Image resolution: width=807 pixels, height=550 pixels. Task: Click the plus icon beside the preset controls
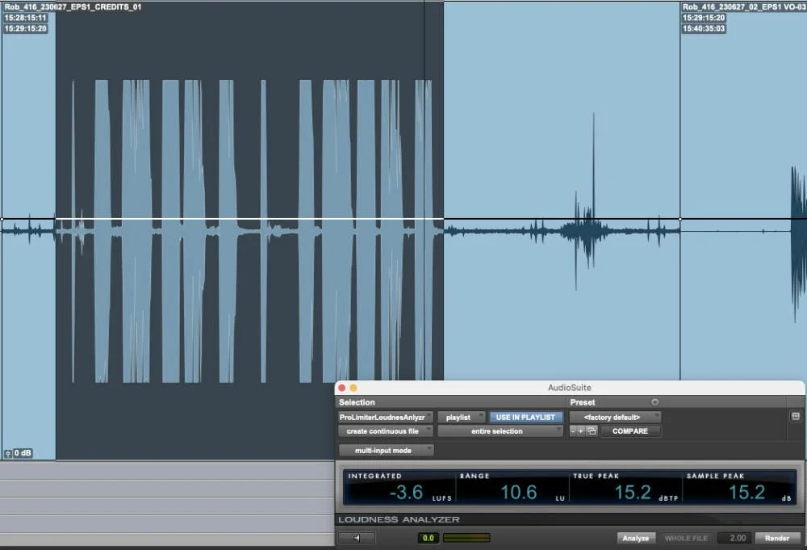579,431
